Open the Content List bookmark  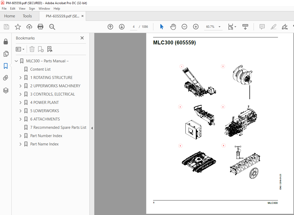pyautogui.click(x=40, y=69)
